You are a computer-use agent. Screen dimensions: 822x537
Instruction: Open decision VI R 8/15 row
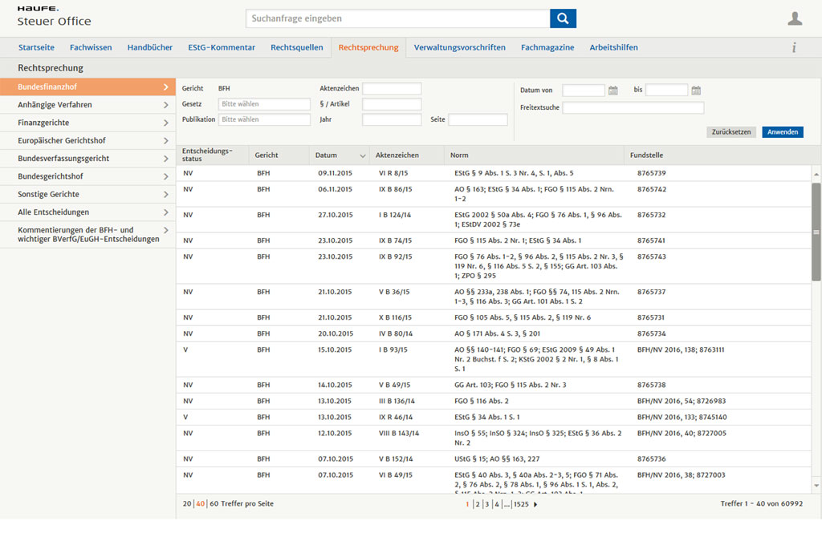point(494,173)
